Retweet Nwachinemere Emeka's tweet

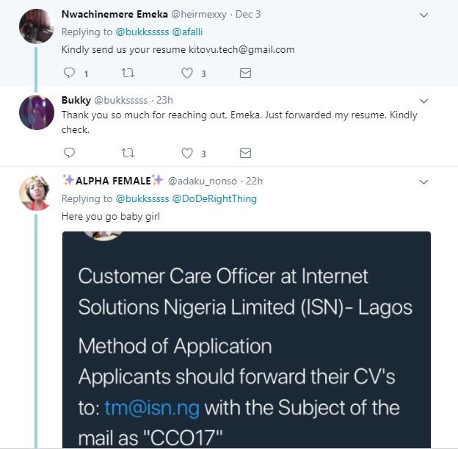[128, 73]
